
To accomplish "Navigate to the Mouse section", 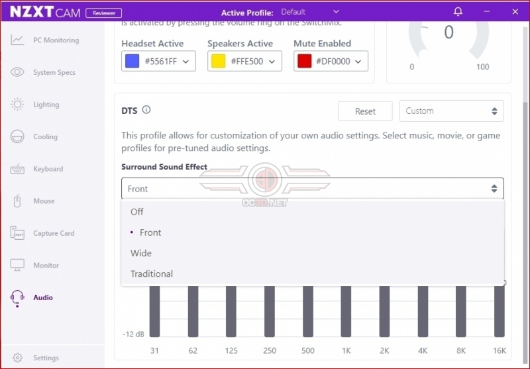I will [x=44, y=201].
